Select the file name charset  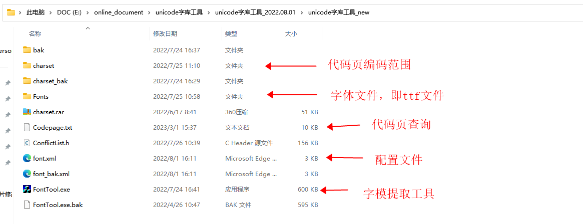pos(44,65)
